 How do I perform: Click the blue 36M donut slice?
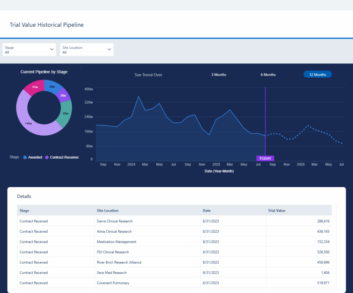pos(52,86)
